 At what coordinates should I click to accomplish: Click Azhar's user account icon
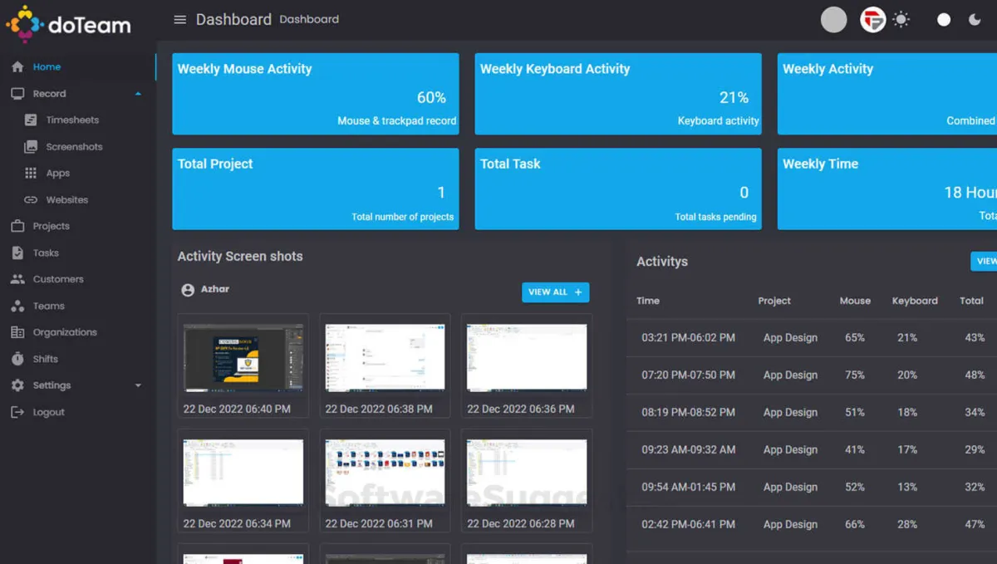[188, 290]
